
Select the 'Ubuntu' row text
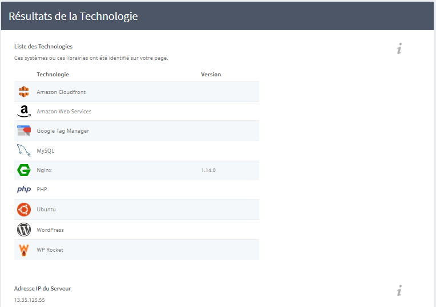[46, 210]
